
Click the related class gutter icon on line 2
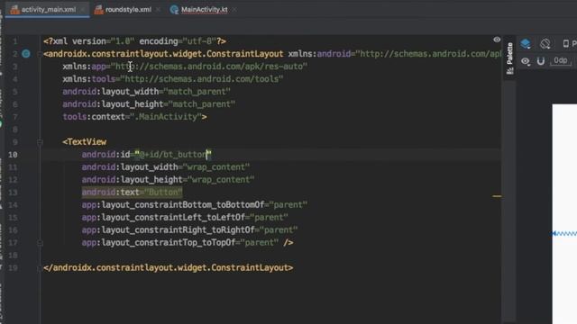26,54
